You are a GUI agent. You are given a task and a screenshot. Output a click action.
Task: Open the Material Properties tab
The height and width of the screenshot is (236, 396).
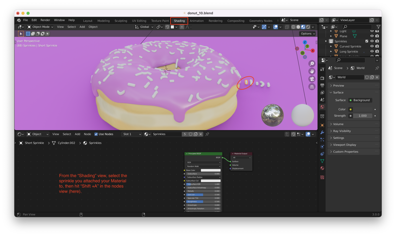[322, 168]
